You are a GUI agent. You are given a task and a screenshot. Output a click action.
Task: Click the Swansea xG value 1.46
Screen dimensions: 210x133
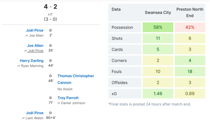(158, 94)
